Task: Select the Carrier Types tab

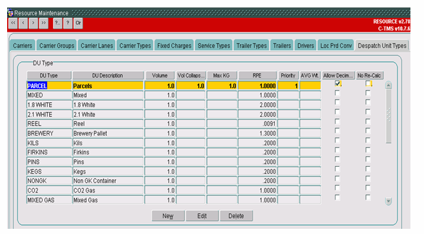Action: [x=135, y=45]
